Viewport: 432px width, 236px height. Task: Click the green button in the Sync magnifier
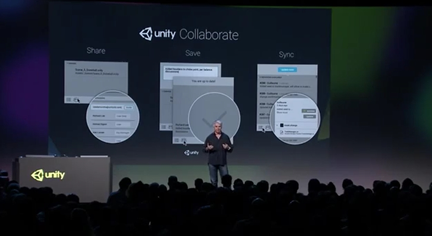click(309, 111)
